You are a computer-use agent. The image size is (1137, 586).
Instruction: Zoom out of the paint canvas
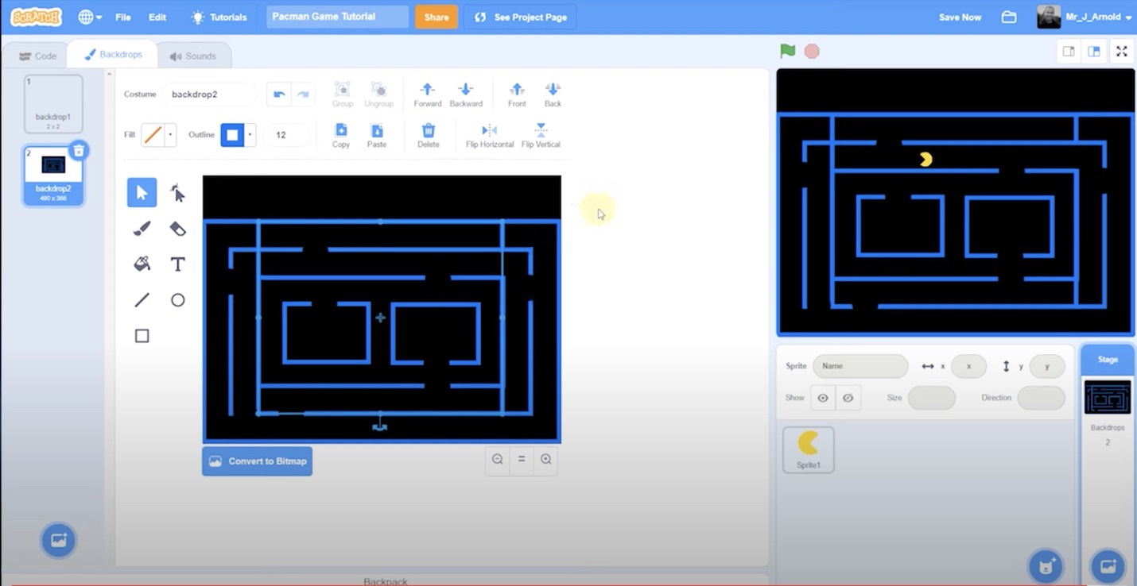point(498,460)
